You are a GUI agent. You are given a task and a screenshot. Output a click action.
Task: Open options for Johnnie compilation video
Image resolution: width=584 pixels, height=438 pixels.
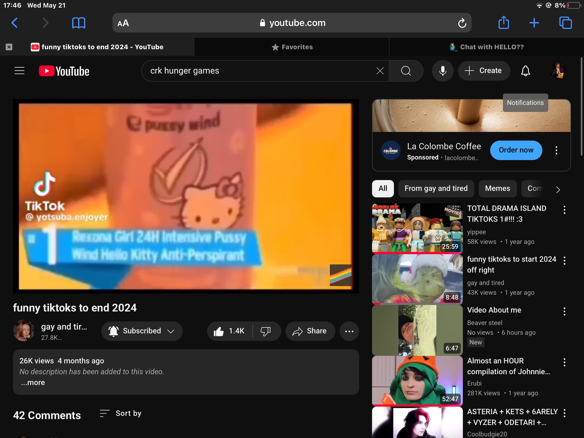coord(565,363)
